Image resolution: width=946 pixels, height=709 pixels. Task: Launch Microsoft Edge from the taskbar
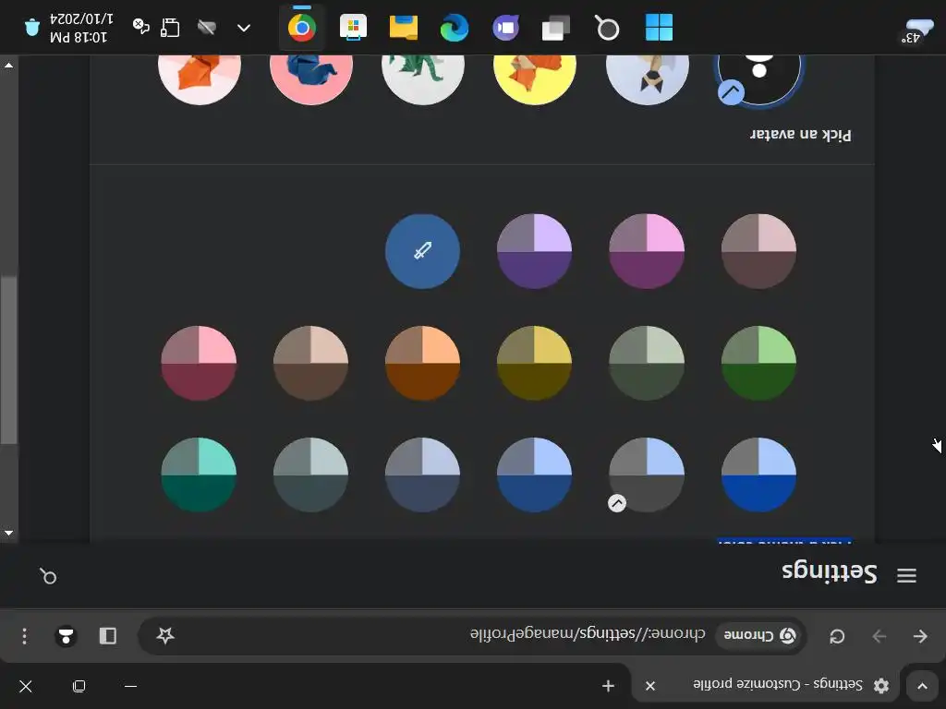pyautogui.click(x=455, y=28)
